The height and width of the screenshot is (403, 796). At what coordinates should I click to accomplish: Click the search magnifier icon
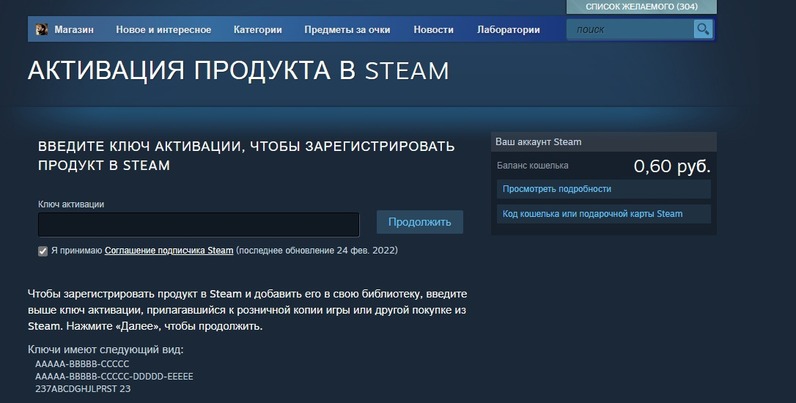pyautogui.click(x=703, y=29)
